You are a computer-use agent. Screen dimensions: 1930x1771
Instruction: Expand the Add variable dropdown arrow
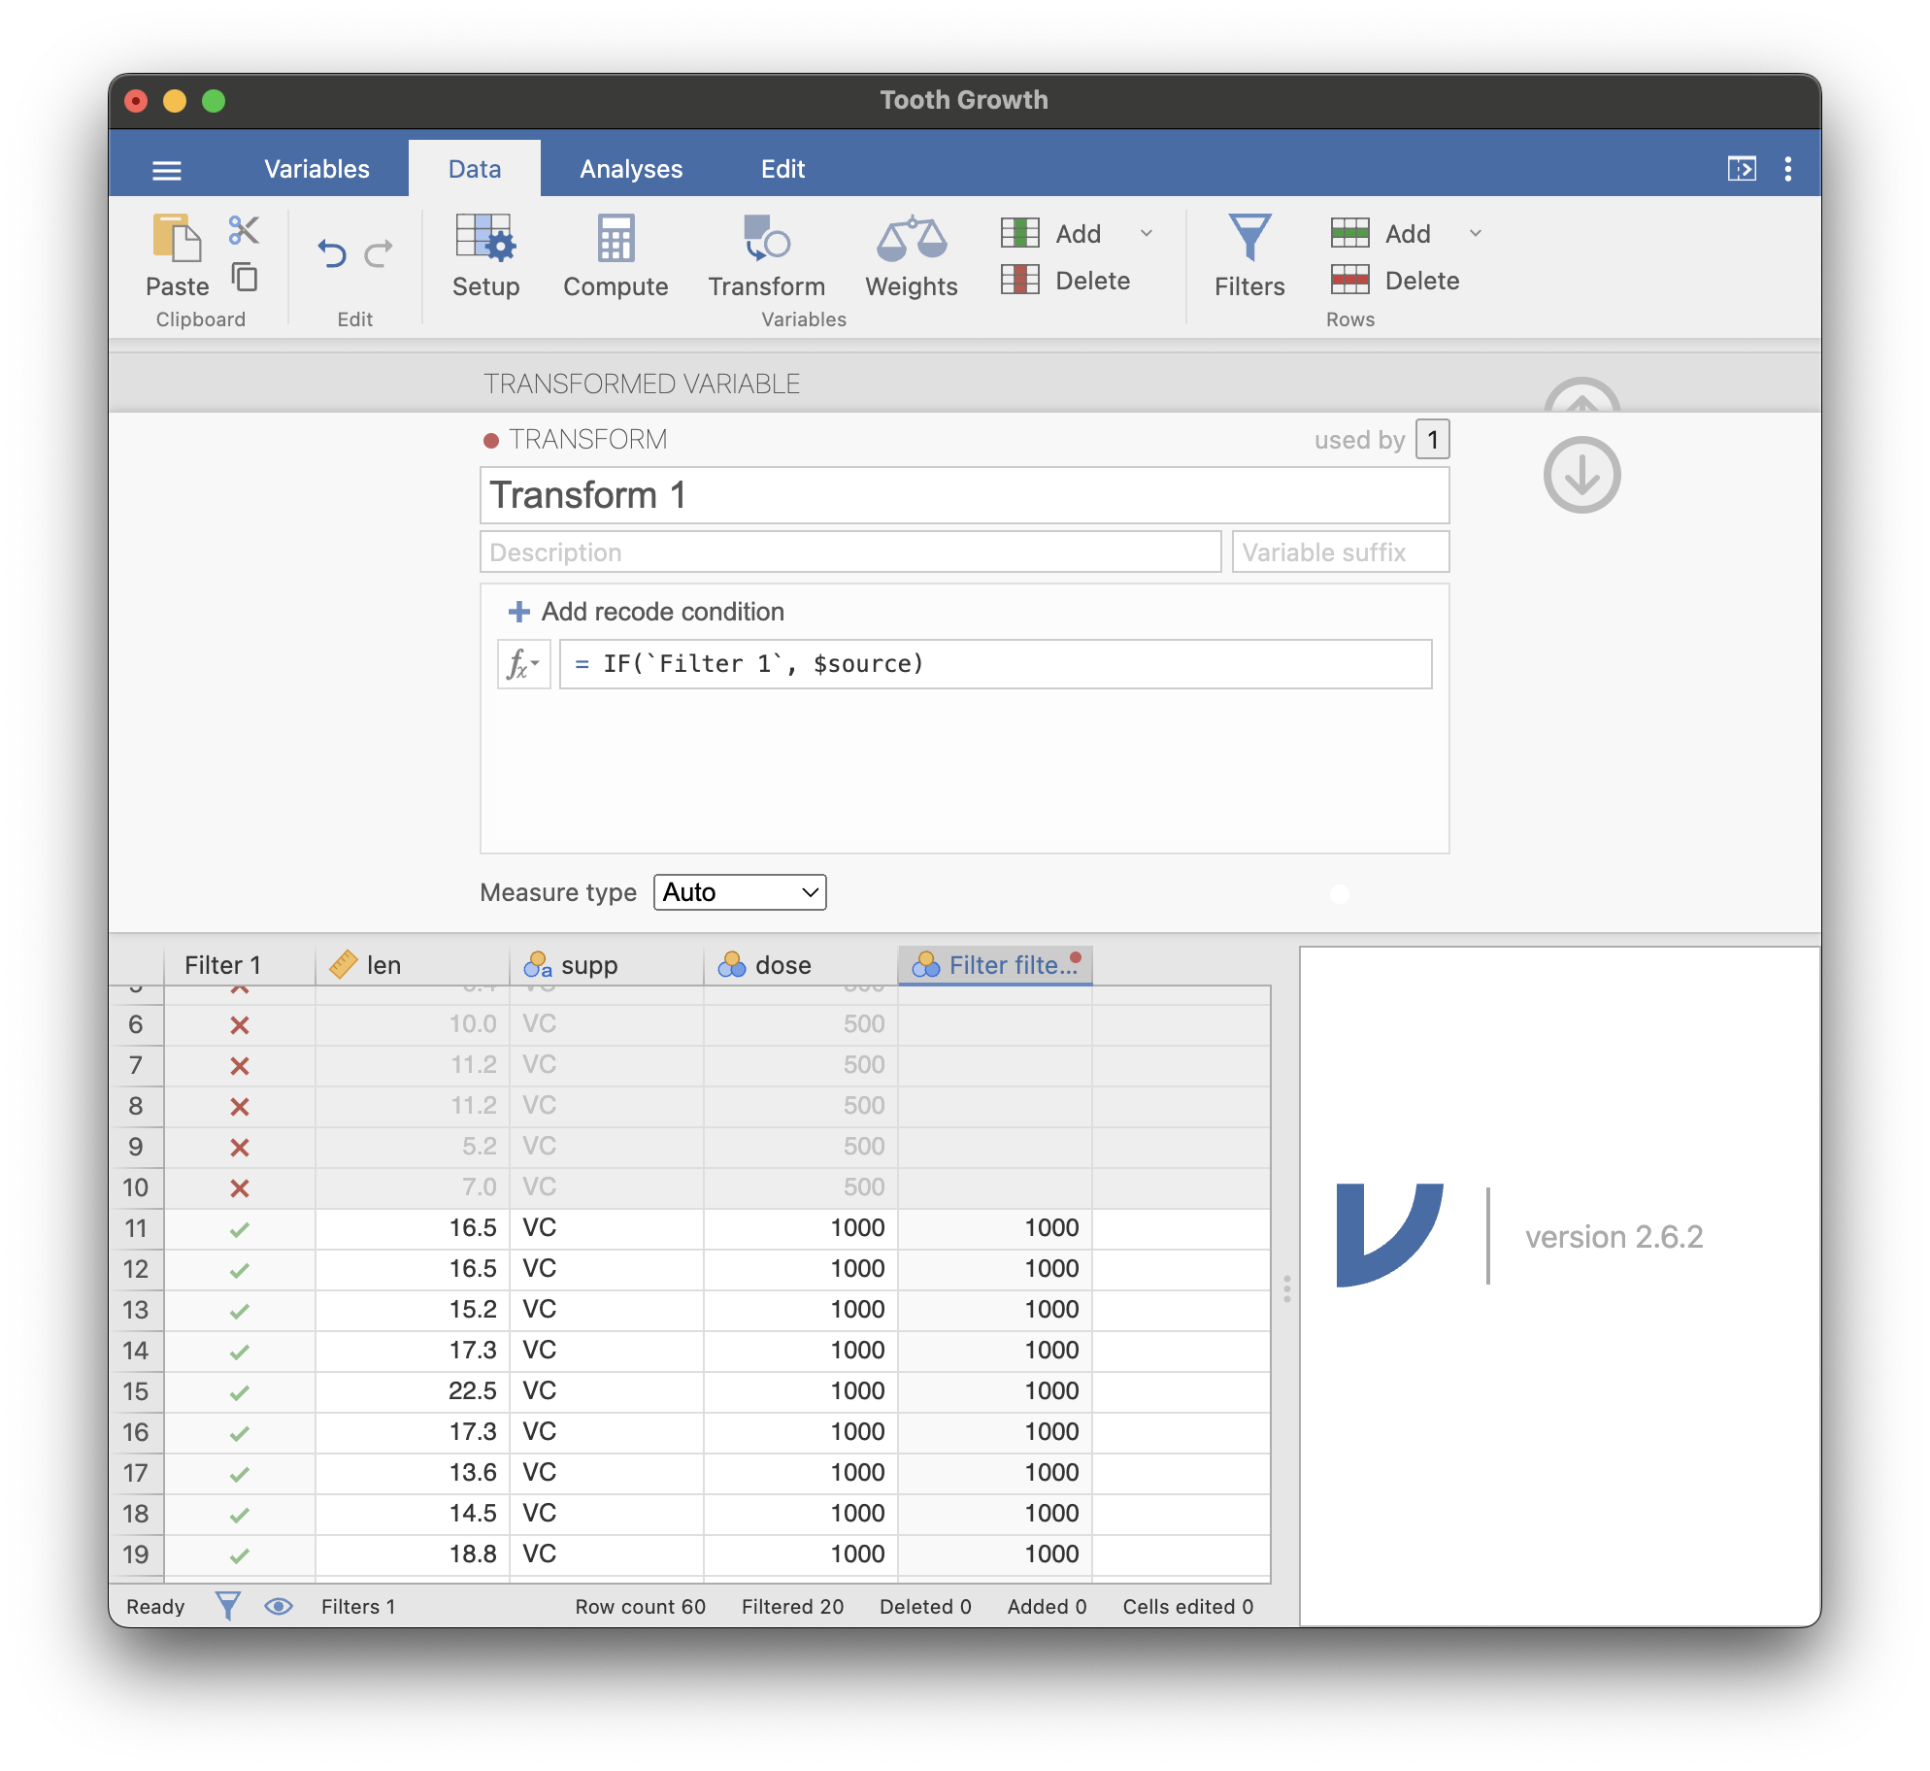pyautogui.click(x=1147, y=233)
